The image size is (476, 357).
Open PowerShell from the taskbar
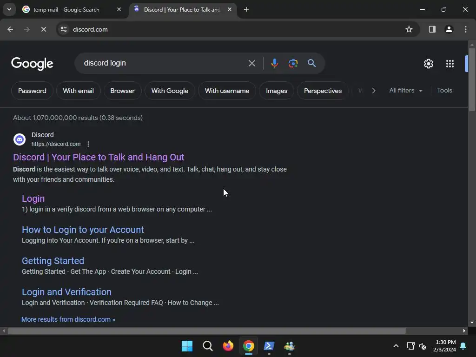(269, 346)
